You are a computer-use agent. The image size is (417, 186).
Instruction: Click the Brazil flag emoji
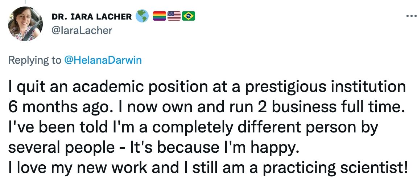(x=188, y=16)
